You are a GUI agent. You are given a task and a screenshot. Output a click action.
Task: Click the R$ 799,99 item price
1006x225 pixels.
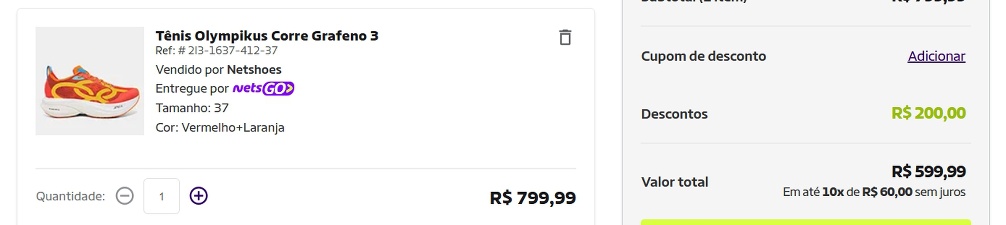tap(532, 198)
